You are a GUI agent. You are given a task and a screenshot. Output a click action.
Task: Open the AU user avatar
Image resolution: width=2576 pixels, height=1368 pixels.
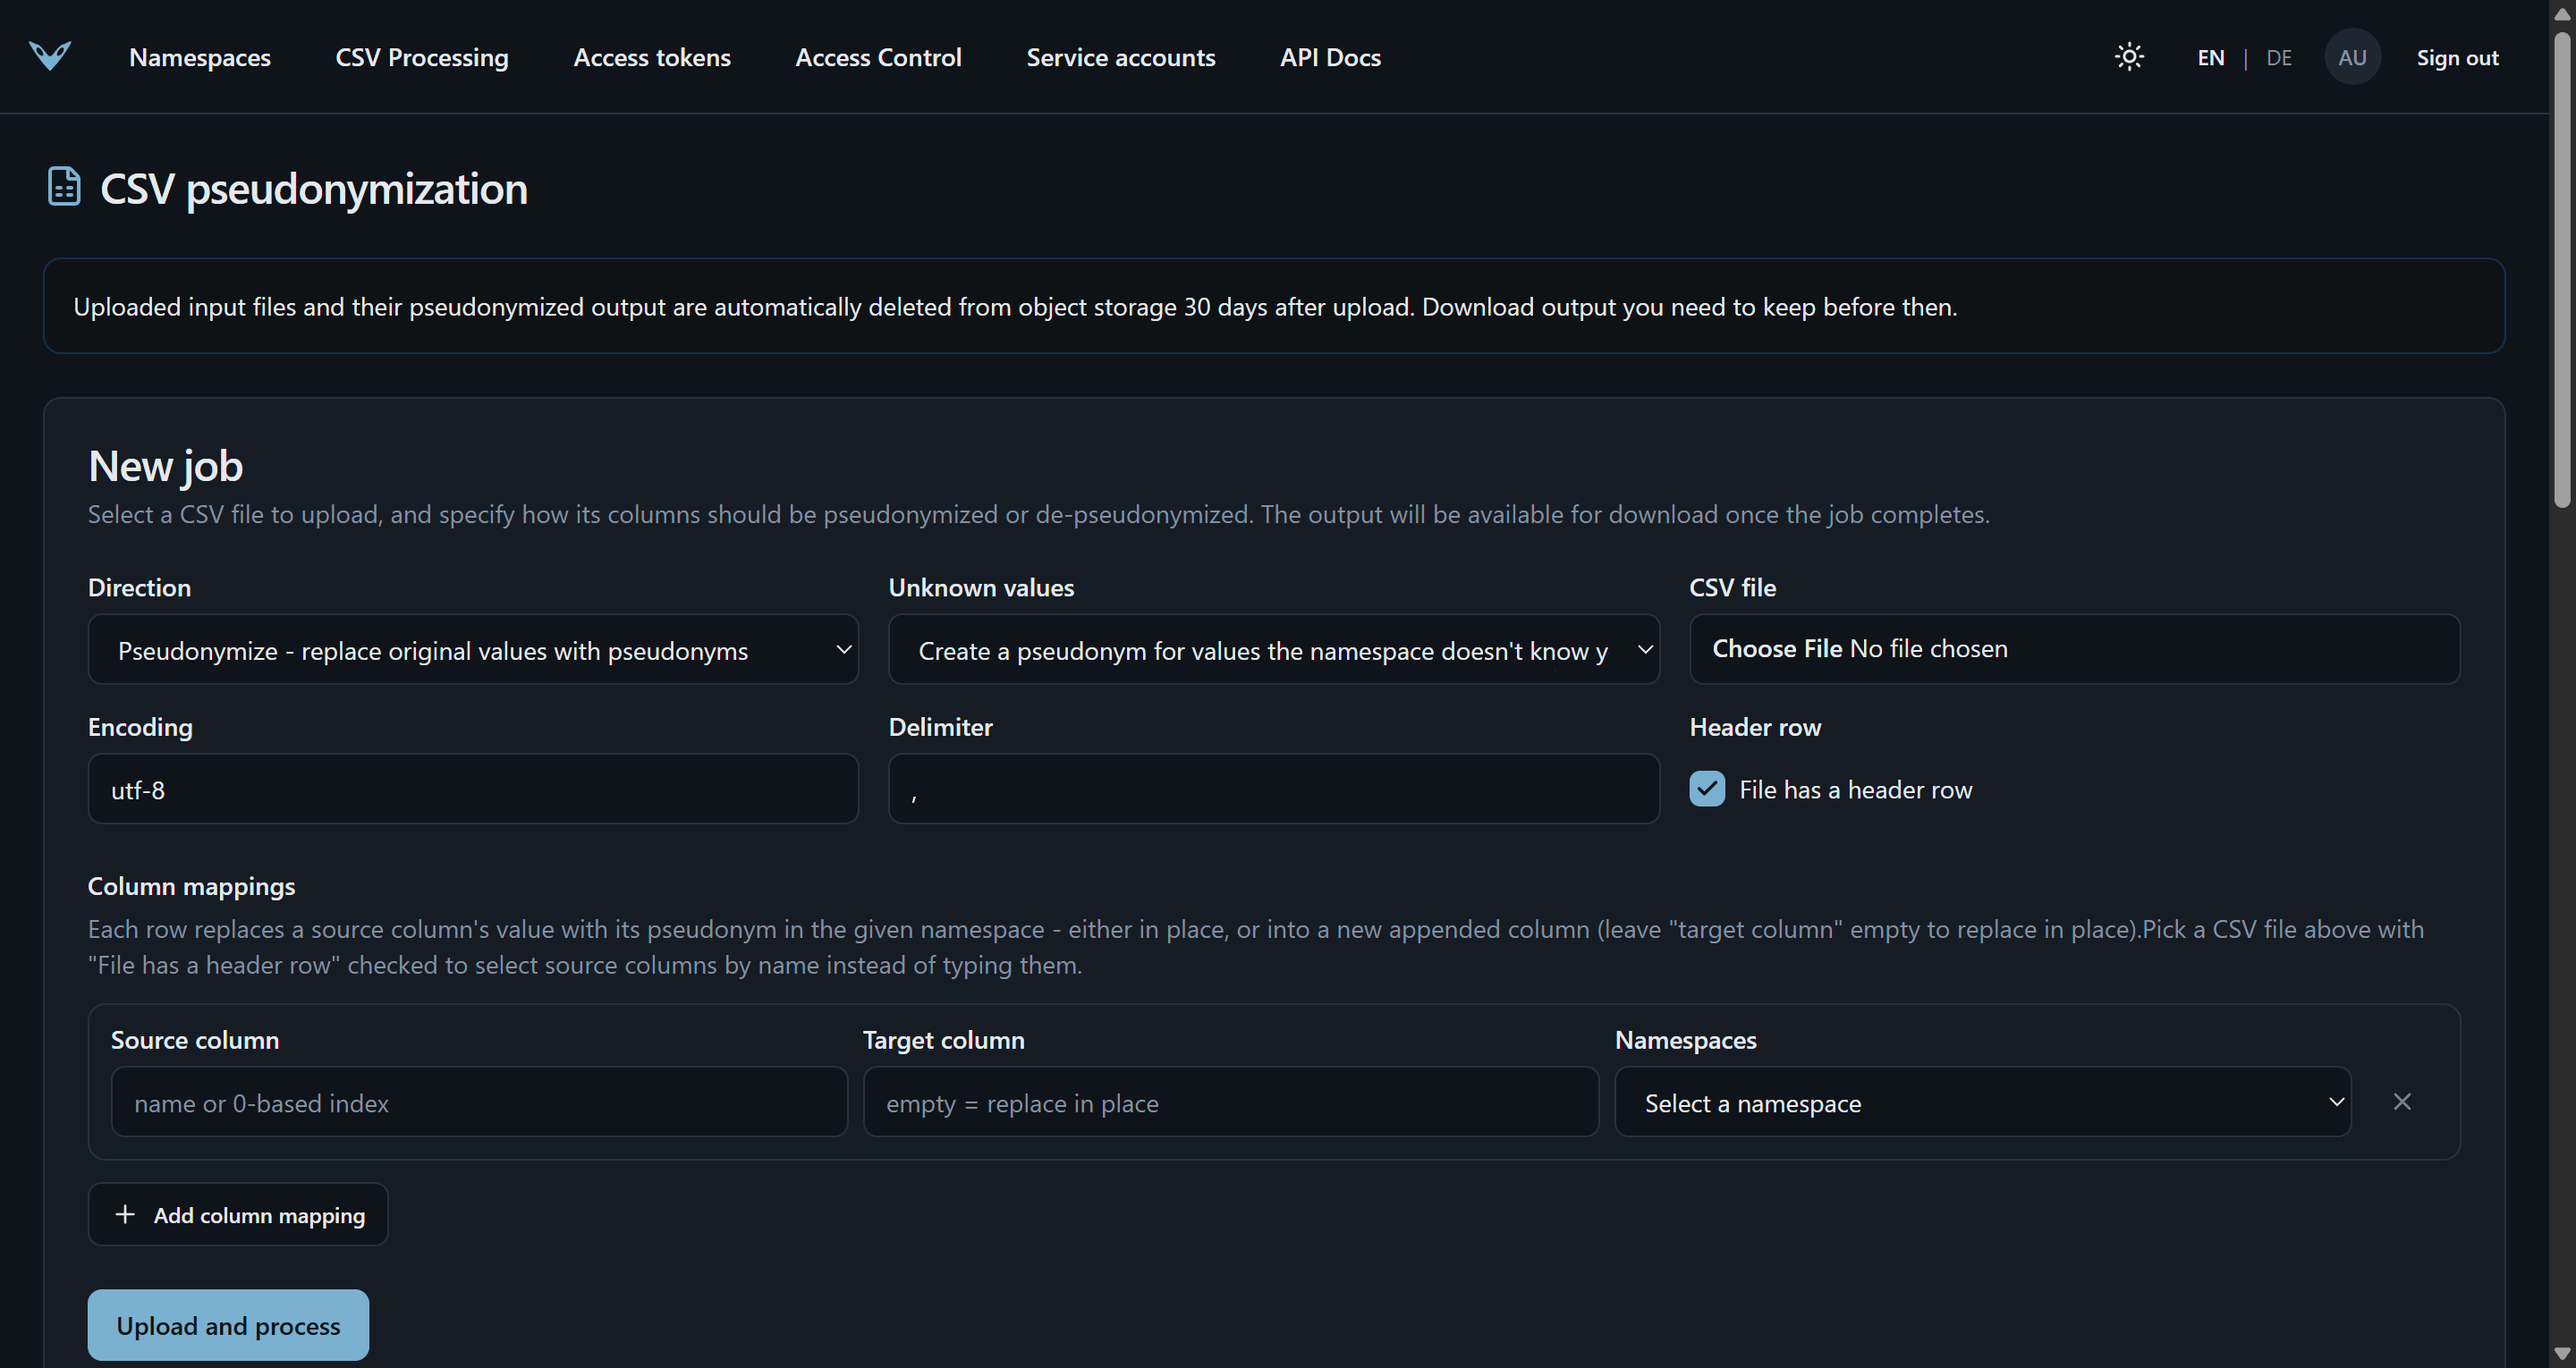pyautogui.click(x=2352, y=57)
